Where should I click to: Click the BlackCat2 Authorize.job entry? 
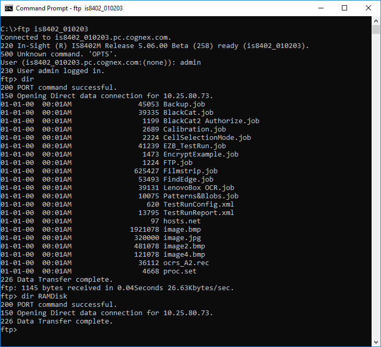click(x=211, y=121)
